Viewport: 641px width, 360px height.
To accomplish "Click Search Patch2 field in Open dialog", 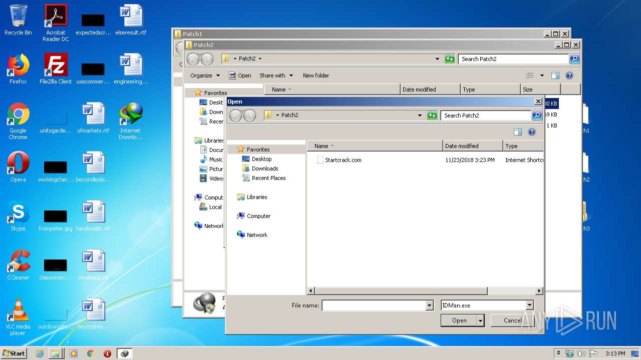I will (486, 115).
